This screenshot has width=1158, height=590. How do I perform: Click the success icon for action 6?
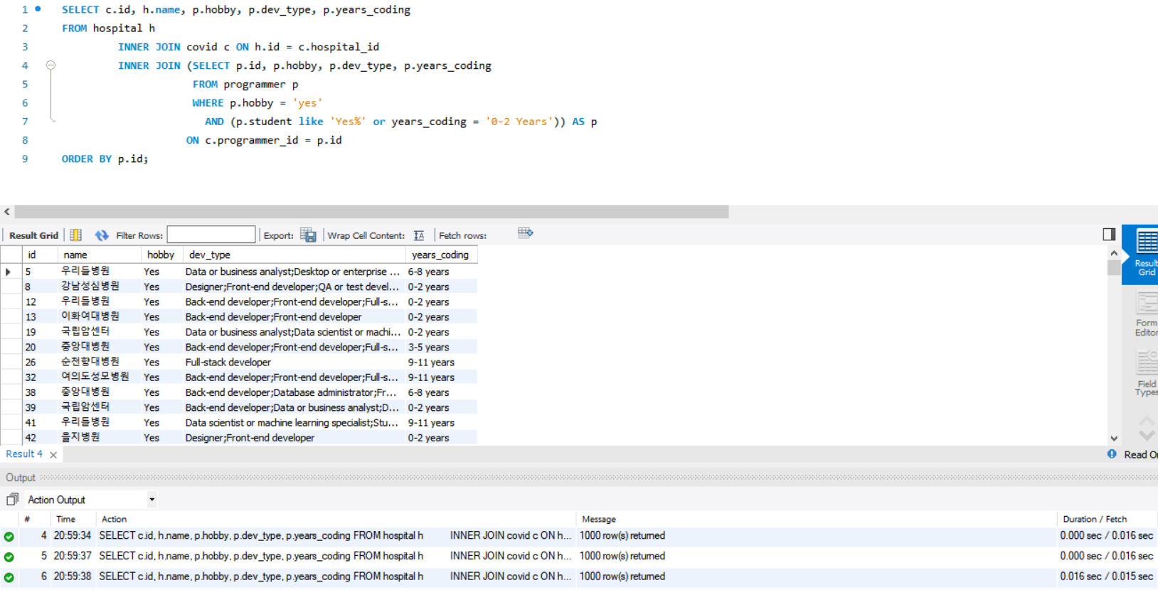click(9, 578)
